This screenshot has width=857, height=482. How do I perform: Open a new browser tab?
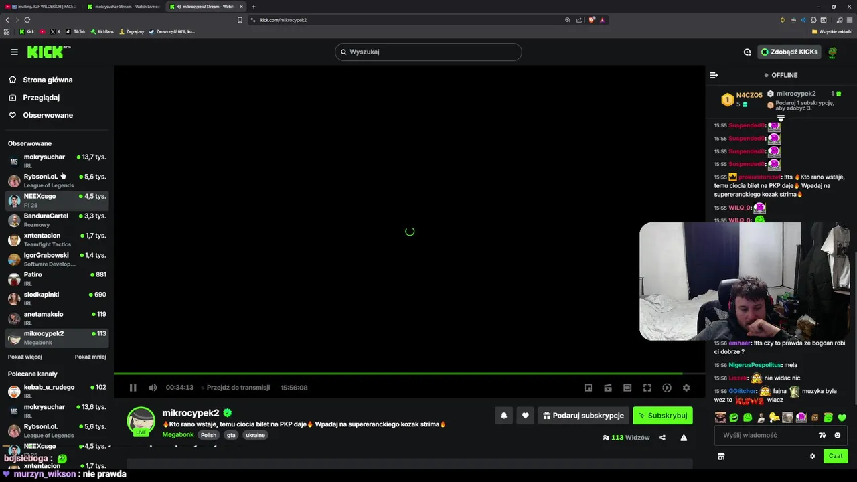(254, 7)
